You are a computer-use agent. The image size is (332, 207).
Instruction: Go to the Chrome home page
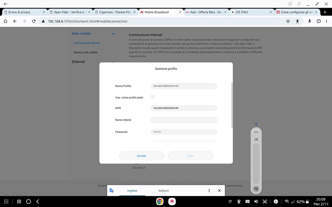(x=6, y=21)
